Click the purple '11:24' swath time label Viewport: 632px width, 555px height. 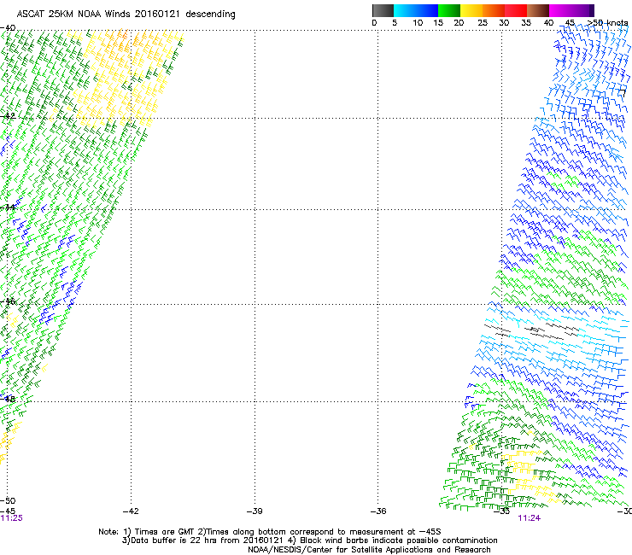[530, 518]
